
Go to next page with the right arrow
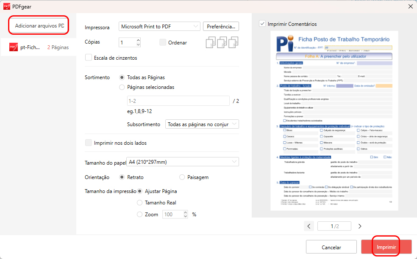(x=359, y=226)
